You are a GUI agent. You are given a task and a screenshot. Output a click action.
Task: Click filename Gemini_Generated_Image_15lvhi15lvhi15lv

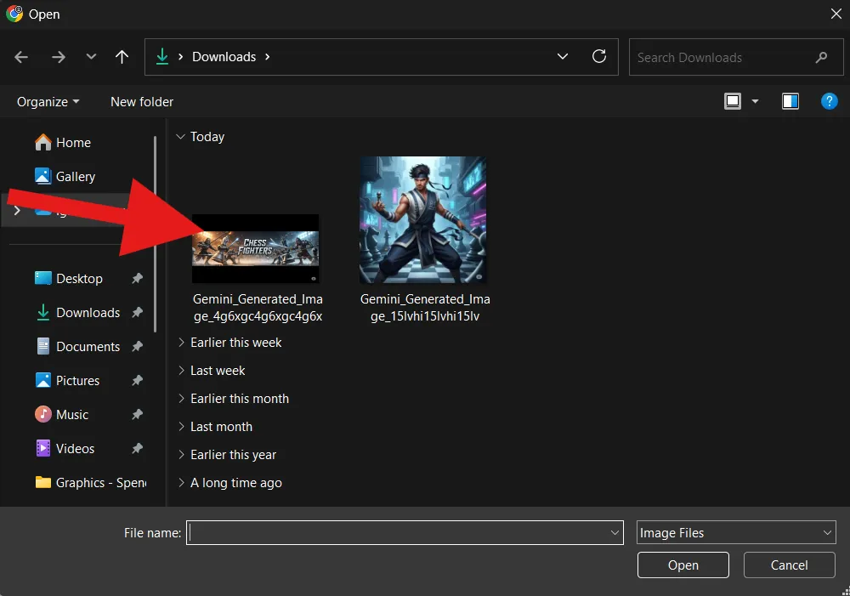pyautogui.click(x=425, y=308)
